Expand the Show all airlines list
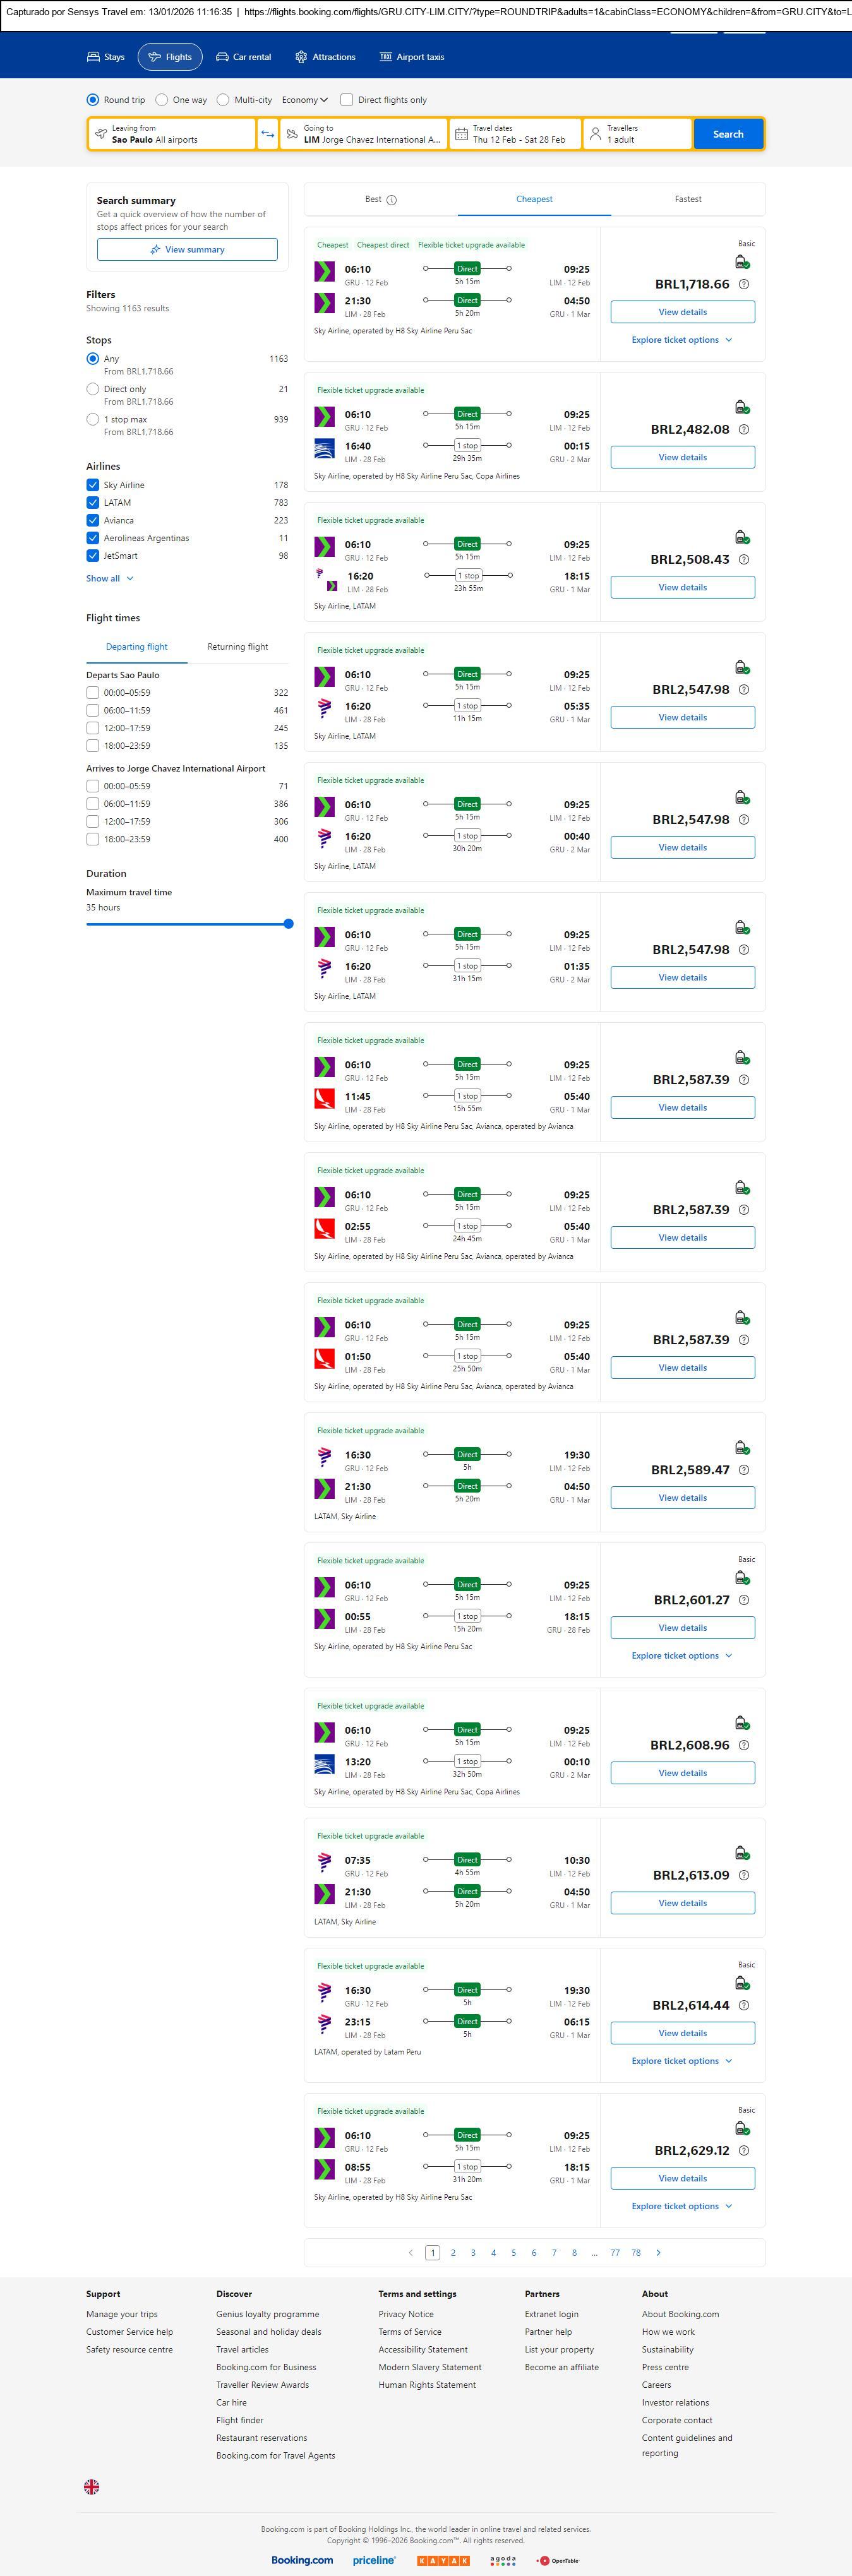852x2576 pixels. click(109, 578)
